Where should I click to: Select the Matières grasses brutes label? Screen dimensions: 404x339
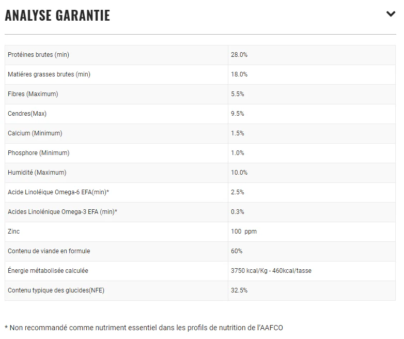coord(49,74)
